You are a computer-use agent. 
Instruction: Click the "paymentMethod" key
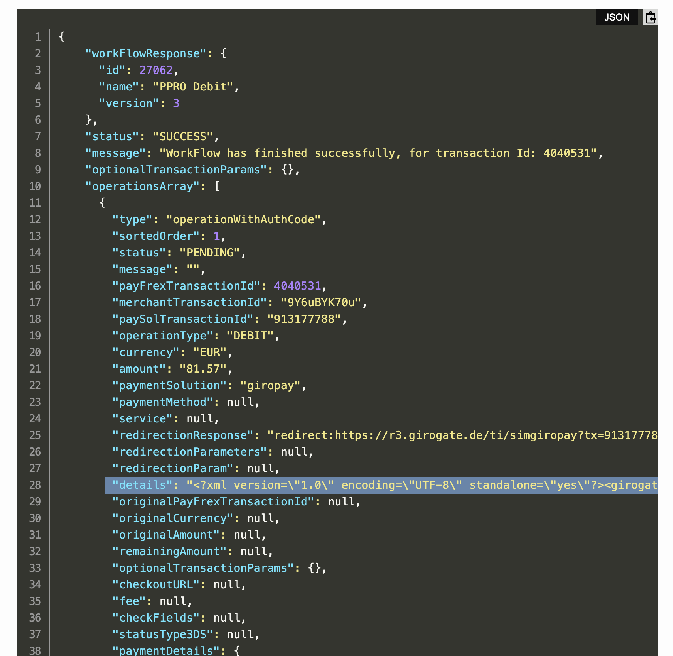click(163, 402)
